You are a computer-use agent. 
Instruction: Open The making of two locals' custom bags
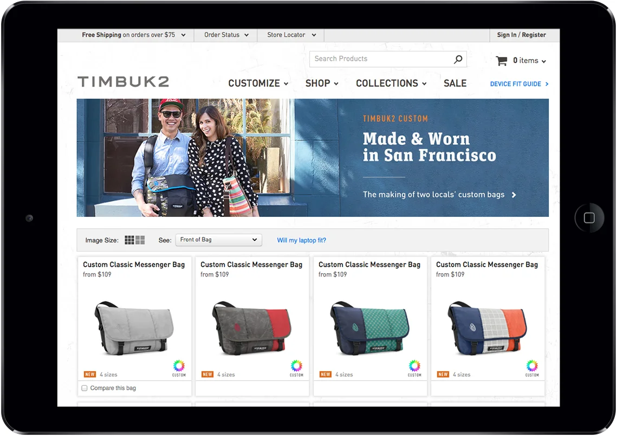pyautogui.click(x=433, y=195)
